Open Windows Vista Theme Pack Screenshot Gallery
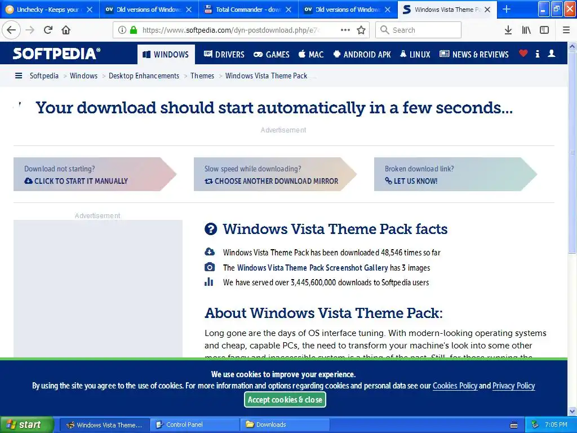Viewport: 577px width, 433px height. [x=312, y=267]
